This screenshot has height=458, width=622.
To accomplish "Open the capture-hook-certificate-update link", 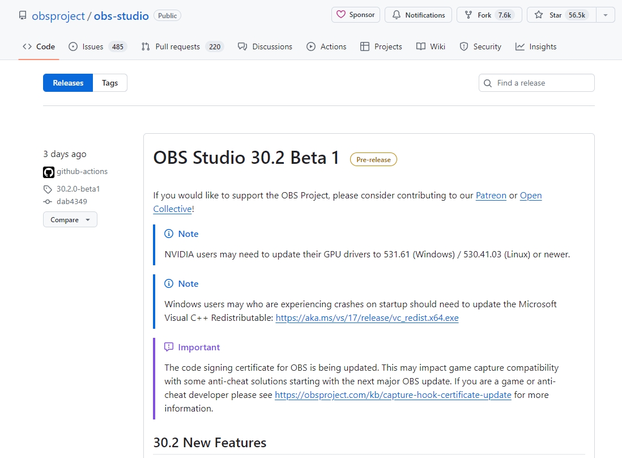I will coord(393,395).
